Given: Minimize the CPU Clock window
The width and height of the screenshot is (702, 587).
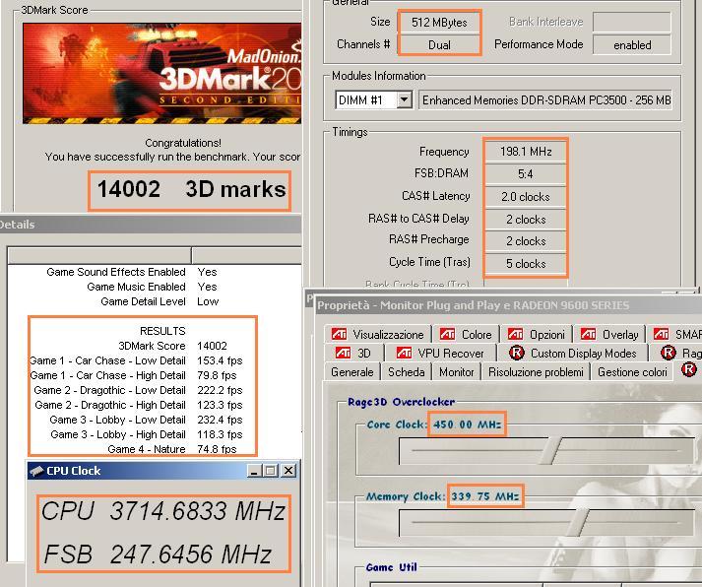Looking at the screenshot, I should pyautogui.click(x=254, y=471).
